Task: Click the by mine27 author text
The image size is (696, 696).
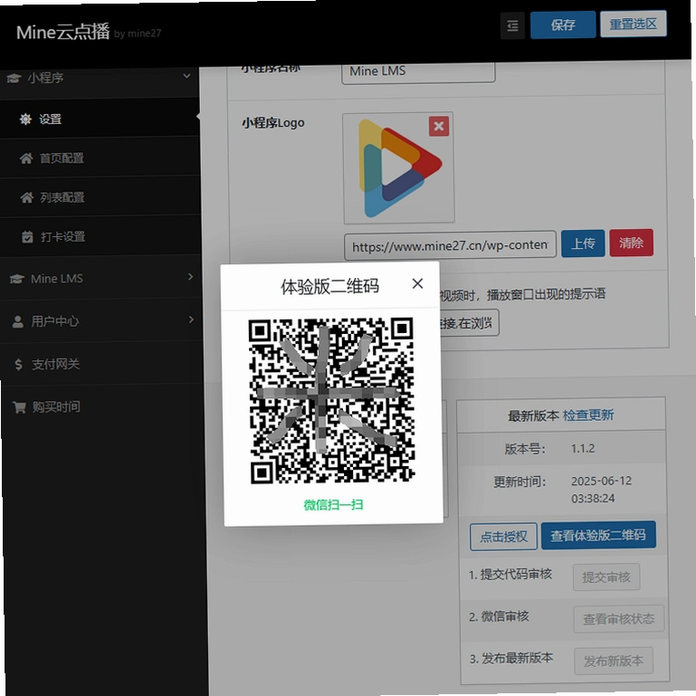Action: pyautogui.click(x=138, y=33)
